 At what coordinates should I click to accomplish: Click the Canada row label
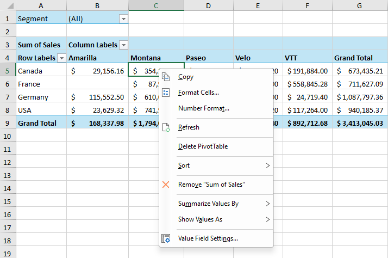(x=41, y=71)
